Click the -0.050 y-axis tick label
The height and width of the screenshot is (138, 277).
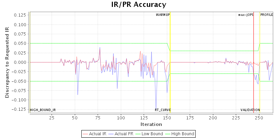point(19,81)
